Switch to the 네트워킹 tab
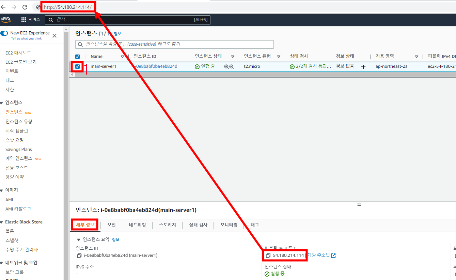Viewport: 456px width, 280px height. (138, 225)
